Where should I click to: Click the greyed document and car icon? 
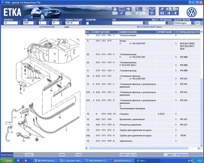pyautogui.click(x=145, y=13)
